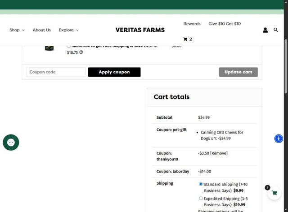Click the Veritas Farms logo
The width and height of the screenshot is (288, 212).
pyautogui.click(x=140, y=30)
